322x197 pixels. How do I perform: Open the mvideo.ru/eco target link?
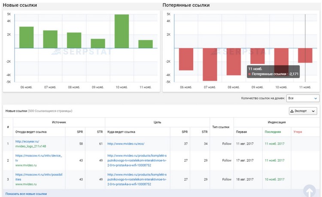click(x=125, y=144)
